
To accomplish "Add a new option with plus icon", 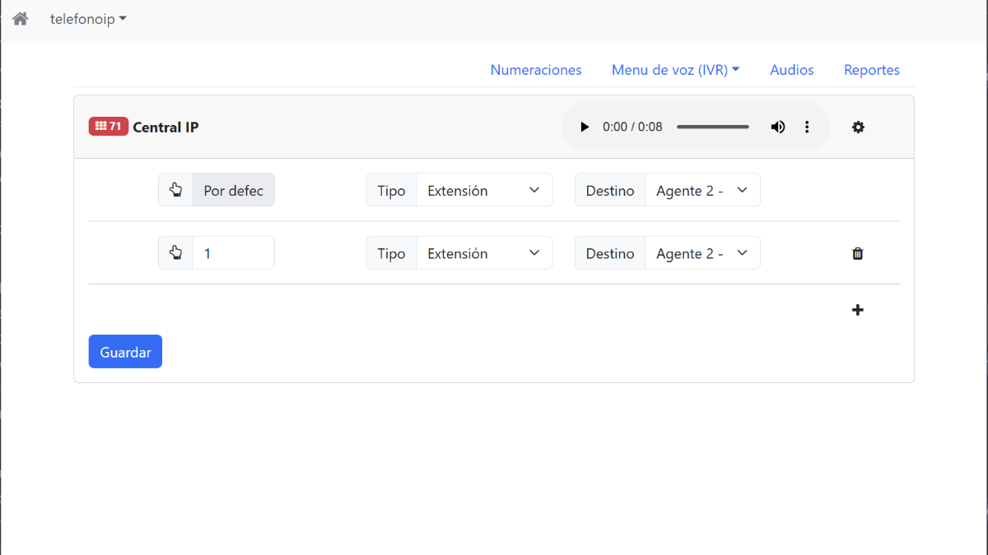I will (x=857, y=310).
